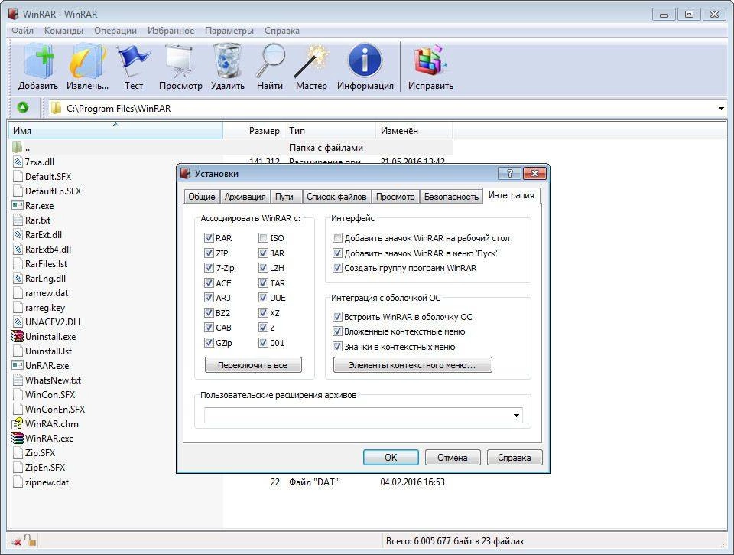
Task: Click the Тест flag icon
Action: tap(133, 61)
